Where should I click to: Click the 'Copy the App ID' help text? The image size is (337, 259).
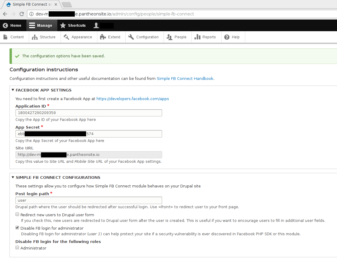click(56, 119)
